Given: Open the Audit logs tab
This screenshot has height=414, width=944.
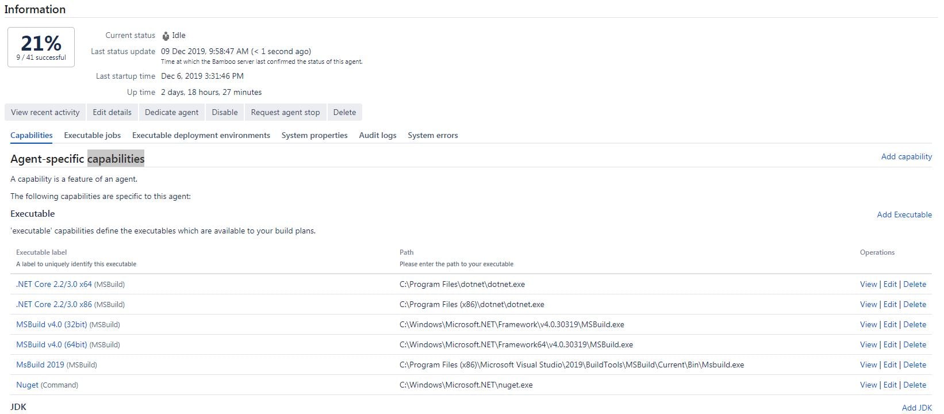Looking at the screenshot, I should pos(378,135).
